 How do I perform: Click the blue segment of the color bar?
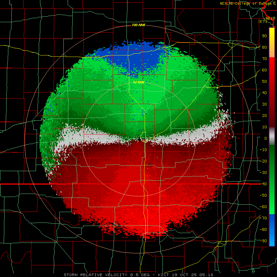[272, 230]
